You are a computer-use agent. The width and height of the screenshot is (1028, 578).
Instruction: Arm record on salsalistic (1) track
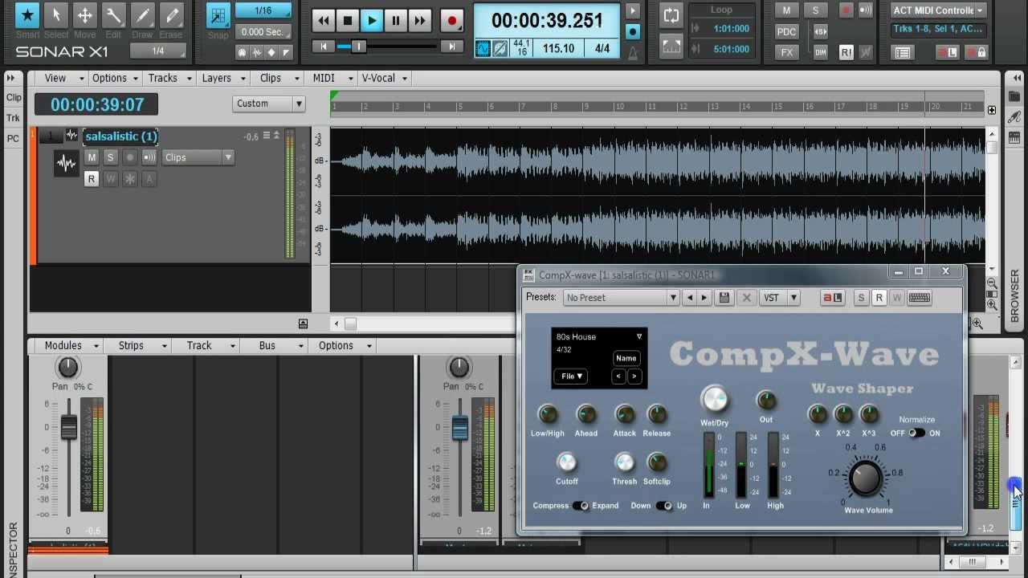130,157
